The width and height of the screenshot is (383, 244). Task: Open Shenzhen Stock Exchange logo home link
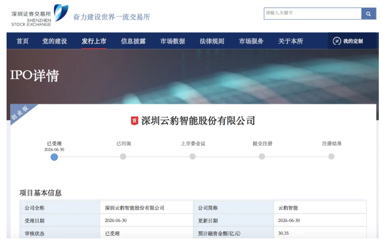pos(40,16)
